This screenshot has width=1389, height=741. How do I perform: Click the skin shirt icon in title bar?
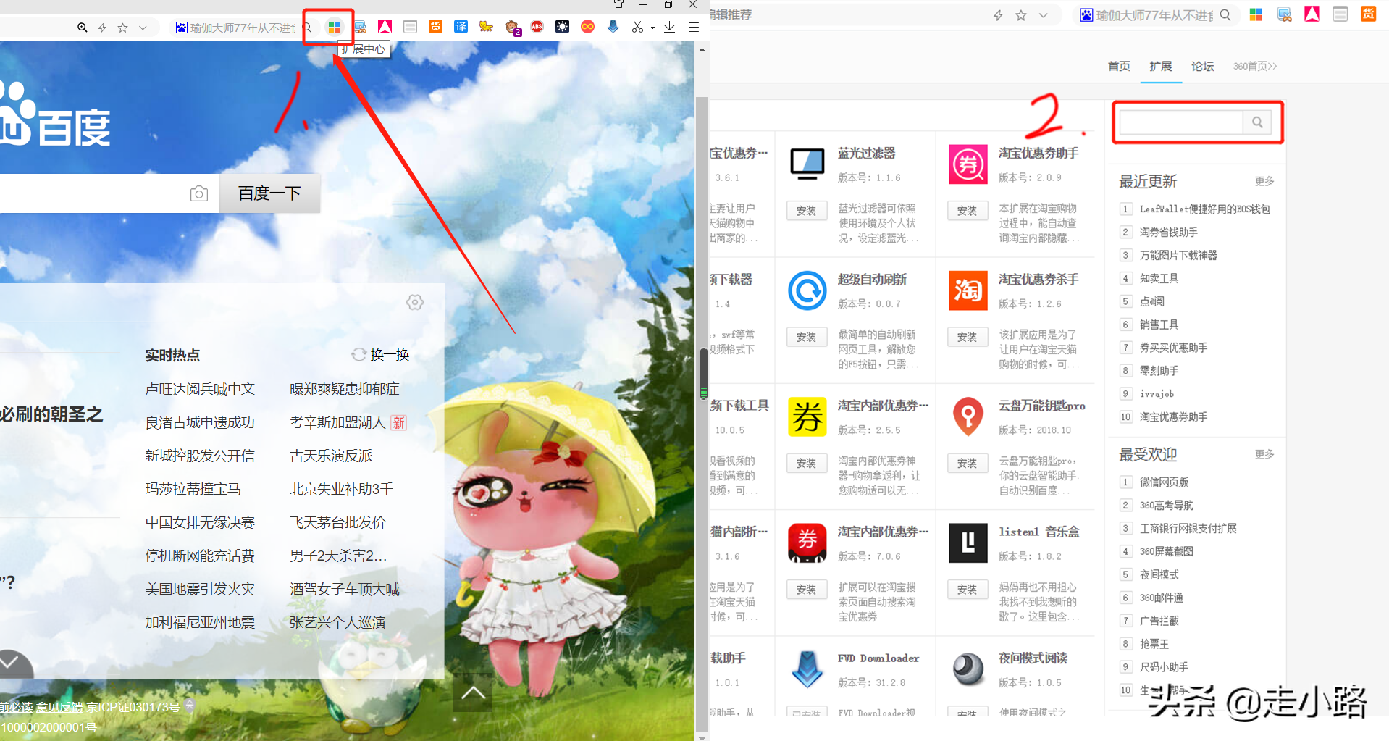point(618,4)
